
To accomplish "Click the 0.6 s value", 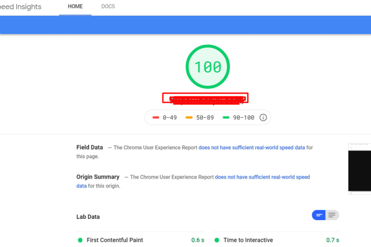I will 198,240.
